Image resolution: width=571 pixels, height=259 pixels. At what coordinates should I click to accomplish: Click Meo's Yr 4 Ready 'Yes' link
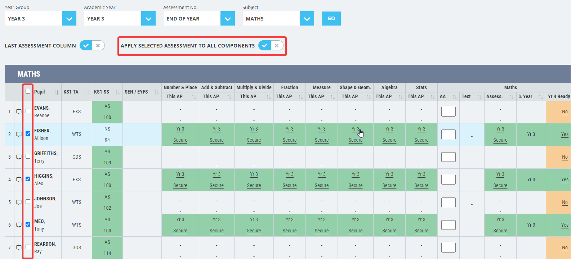coord(565,225)
